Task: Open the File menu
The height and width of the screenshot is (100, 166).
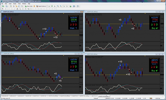Action: (x=2, y=4)
